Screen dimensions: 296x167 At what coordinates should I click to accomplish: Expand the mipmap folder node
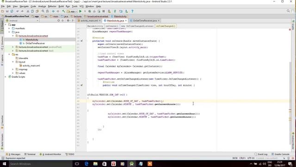13,69
